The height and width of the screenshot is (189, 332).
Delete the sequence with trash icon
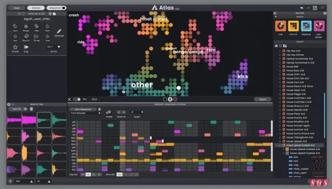tap(99, 109)
